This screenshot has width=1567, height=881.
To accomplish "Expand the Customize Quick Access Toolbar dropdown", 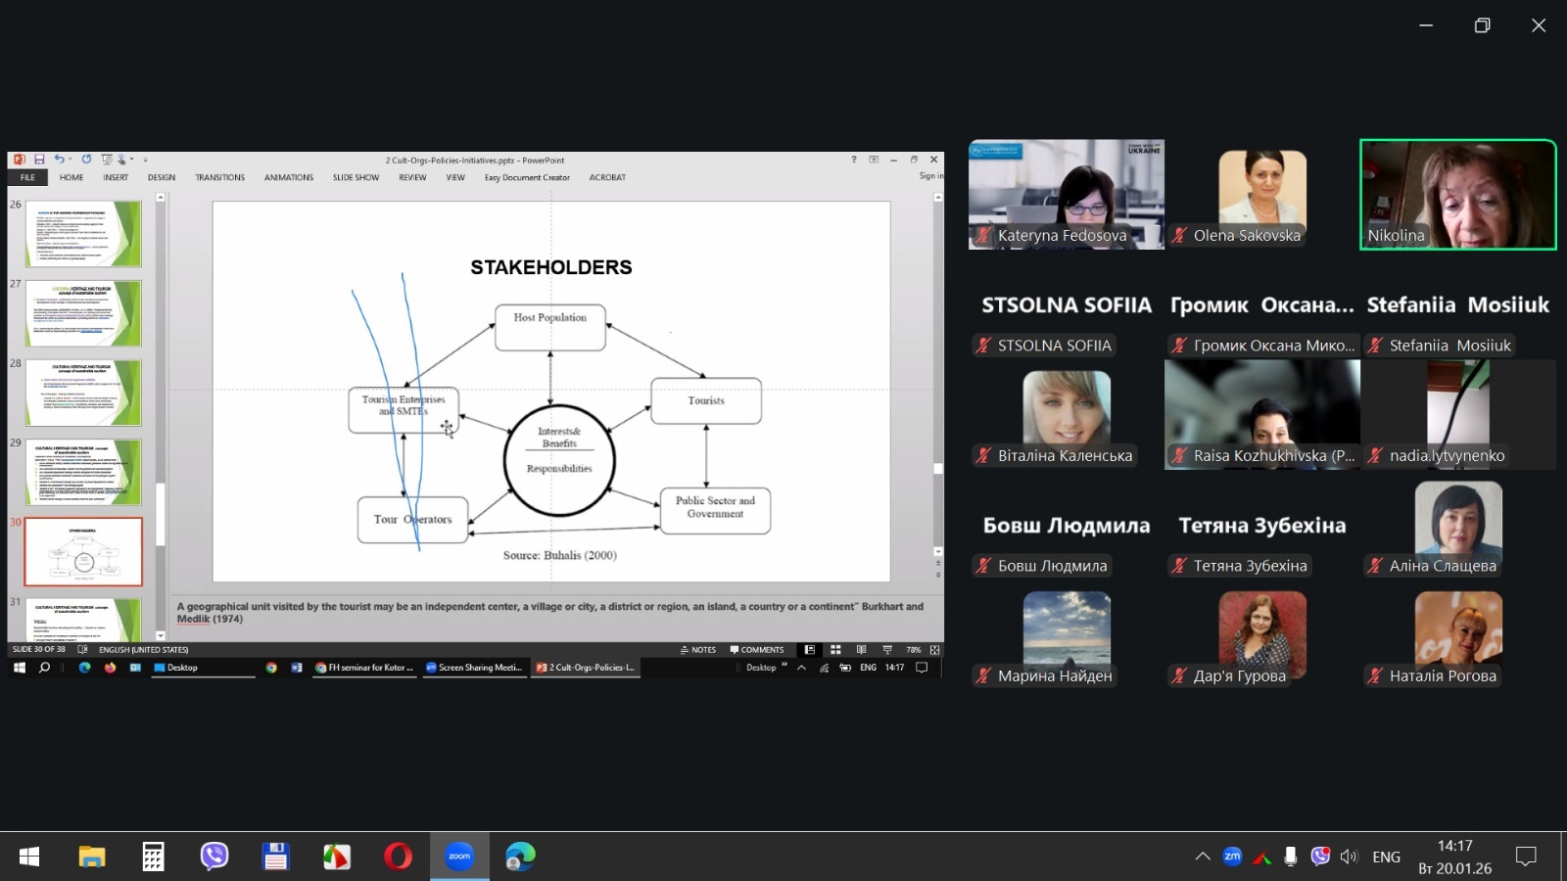I will click(145, 160).
